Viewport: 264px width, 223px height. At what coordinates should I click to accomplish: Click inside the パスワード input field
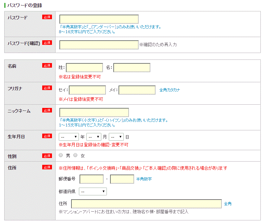98,19
